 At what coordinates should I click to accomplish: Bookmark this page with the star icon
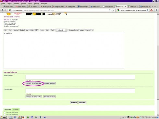click(110, 10)
